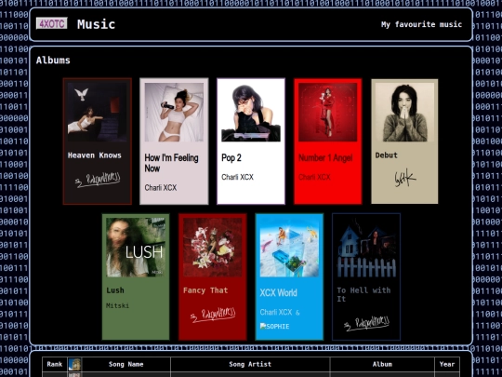Open the Lush album cover
Screen dimensions: 502x377
(136, 248)
